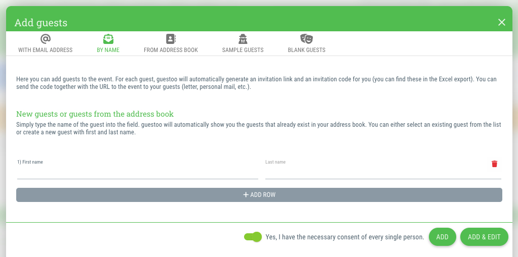Open the Blank Guests tab label

pos(306,50)
